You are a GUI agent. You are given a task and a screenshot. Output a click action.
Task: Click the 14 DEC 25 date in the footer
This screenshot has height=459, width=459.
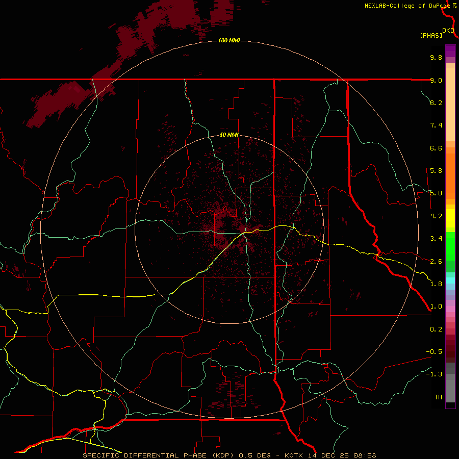tap(327, 455)
